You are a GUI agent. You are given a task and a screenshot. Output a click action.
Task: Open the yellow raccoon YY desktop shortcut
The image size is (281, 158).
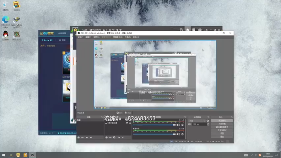tap(17, 6)
